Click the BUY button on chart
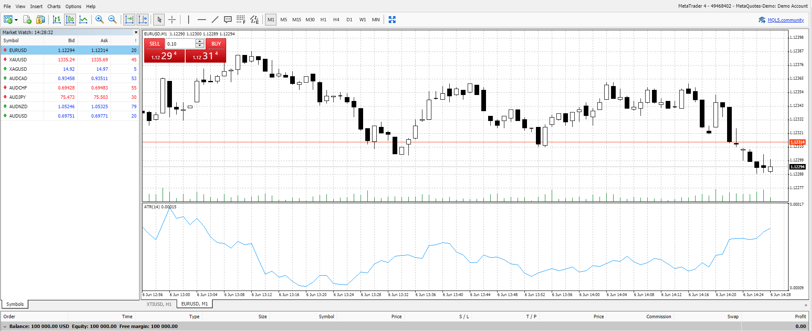This screenshot has height=331, width=812. point(216,43)
